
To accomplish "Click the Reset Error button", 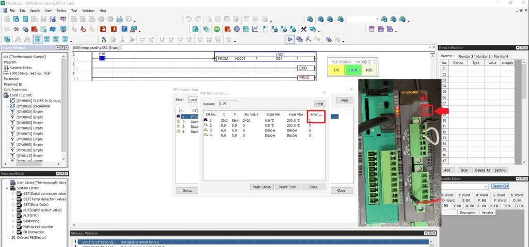I will (x=287, y=187).
